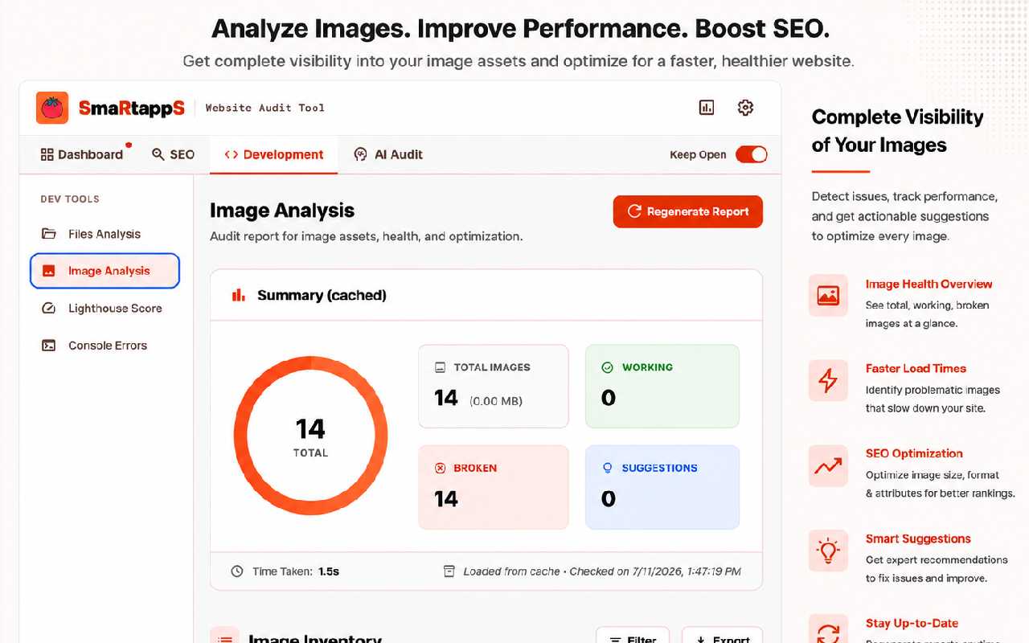Click the Export button

pos(722,636)
